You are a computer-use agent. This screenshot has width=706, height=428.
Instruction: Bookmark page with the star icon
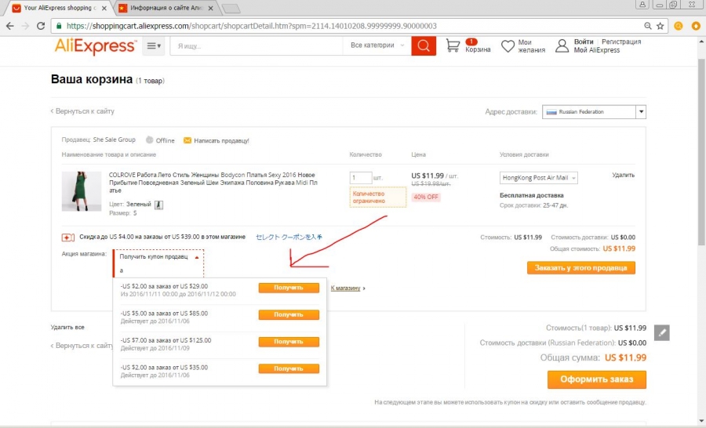(660, 26)
